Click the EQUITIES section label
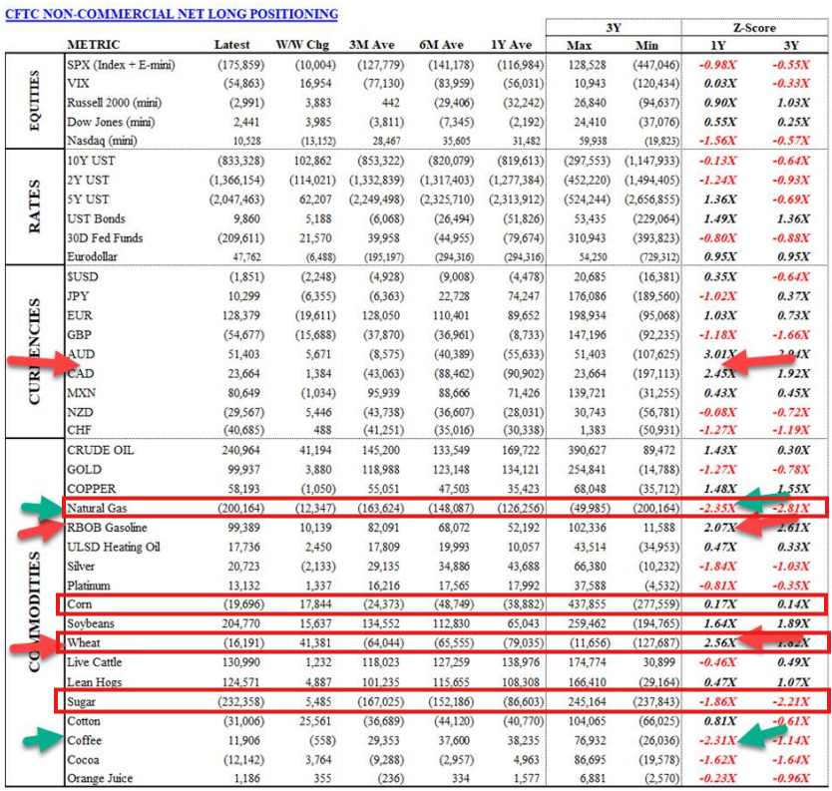832x791 pixels. [34, 101]
